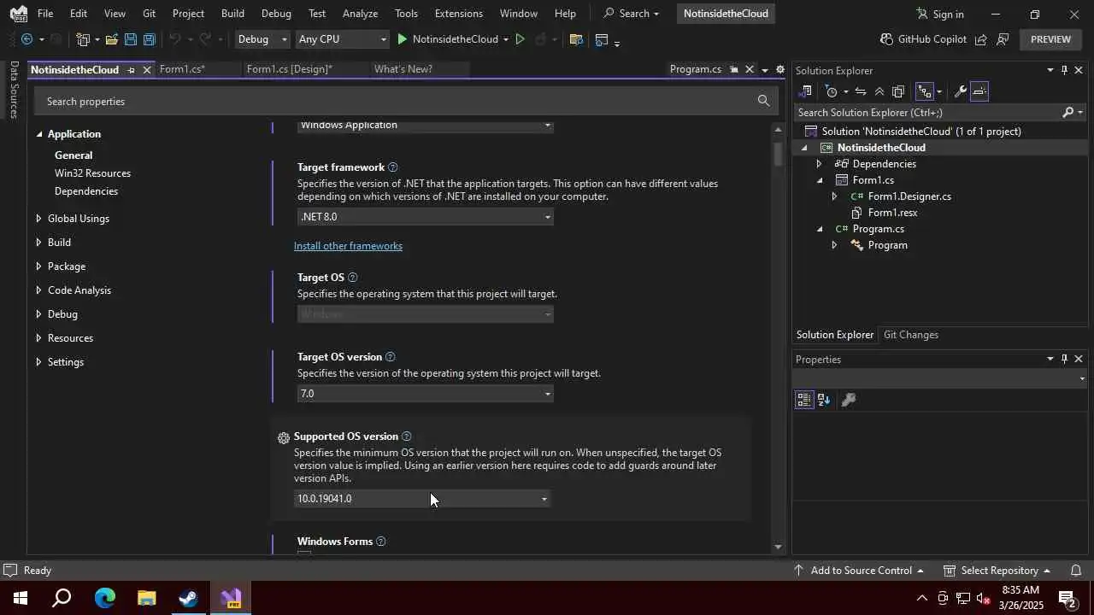Open Properties wrench icon in Solution Explorer

tap(960, 91)
